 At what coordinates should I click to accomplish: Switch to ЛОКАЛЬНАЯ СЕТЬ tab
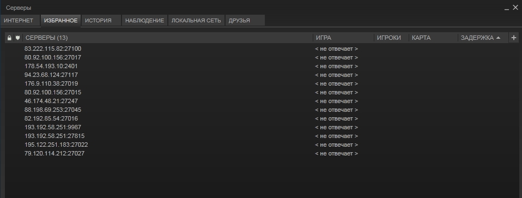click(x=196, y=20)
